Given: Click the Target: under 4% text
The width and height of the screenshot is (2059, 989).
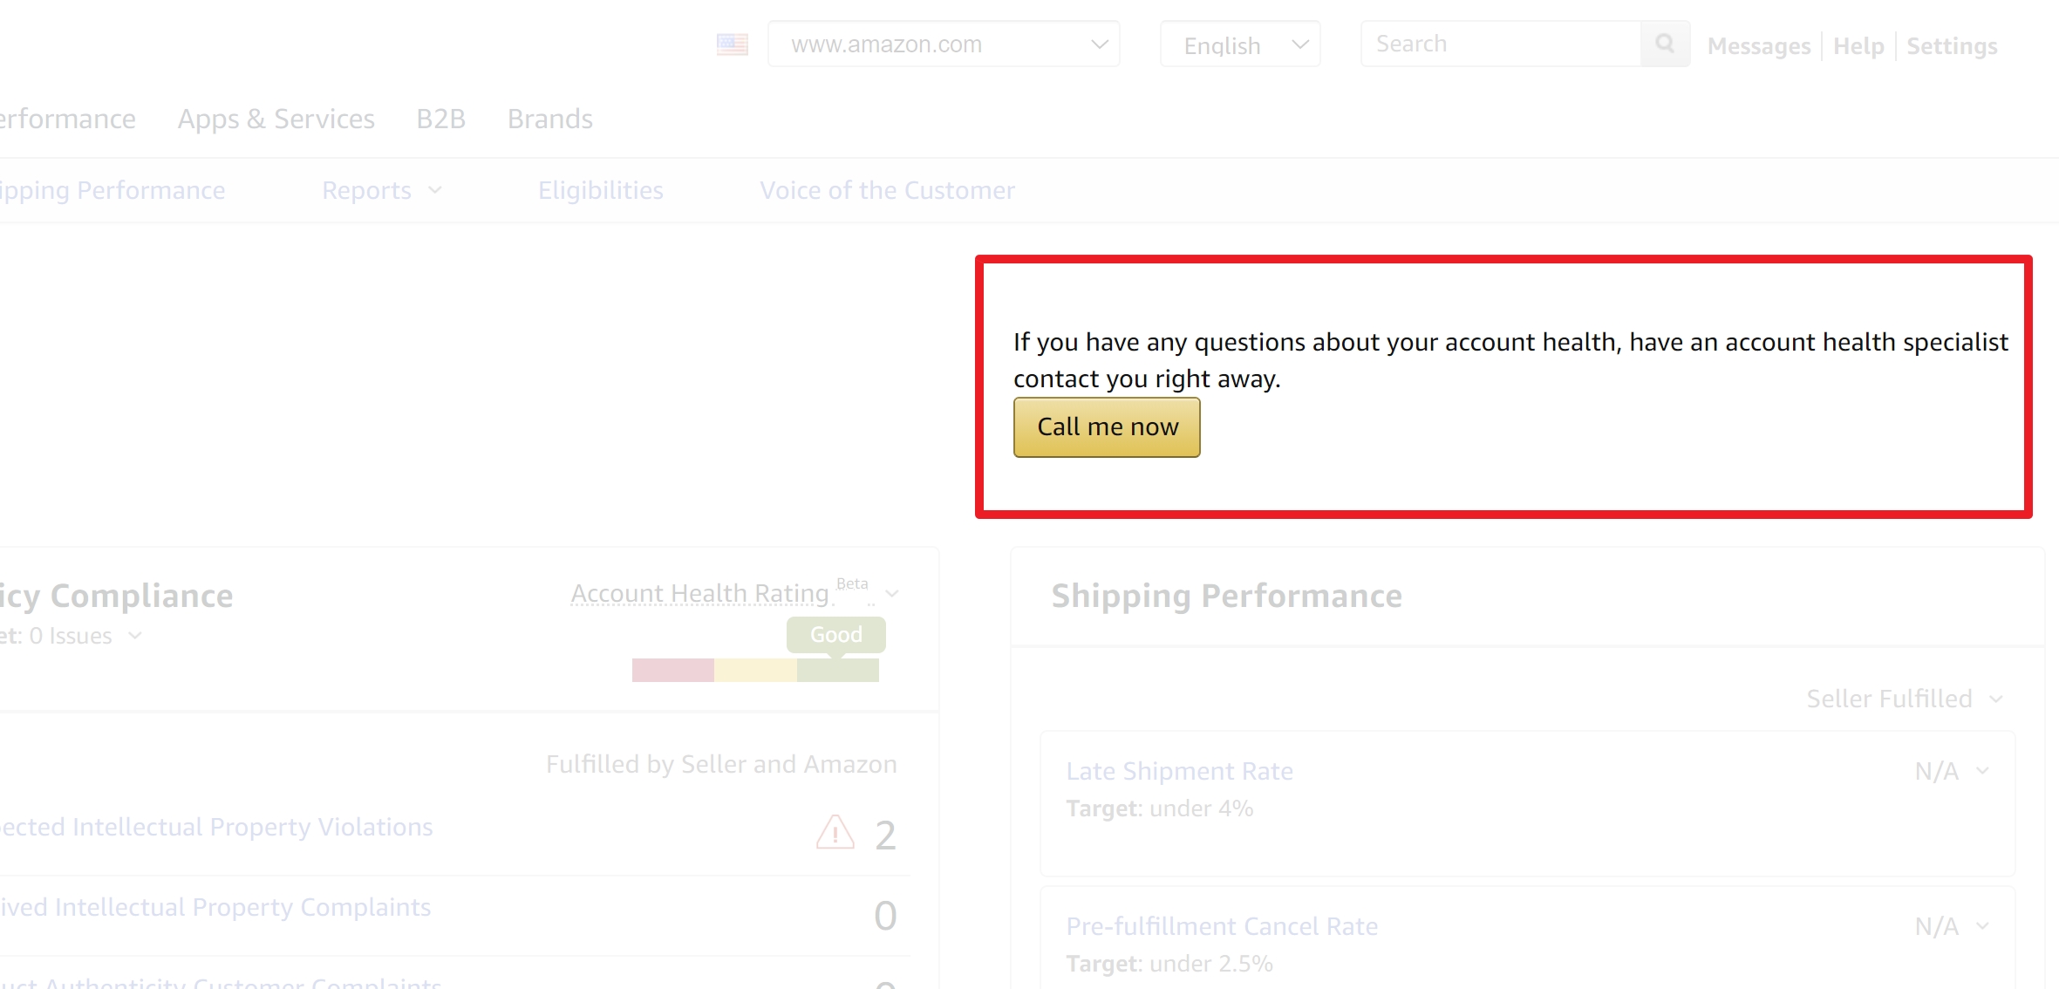Looking at the screenshot, I should (x=1160, y=808).
